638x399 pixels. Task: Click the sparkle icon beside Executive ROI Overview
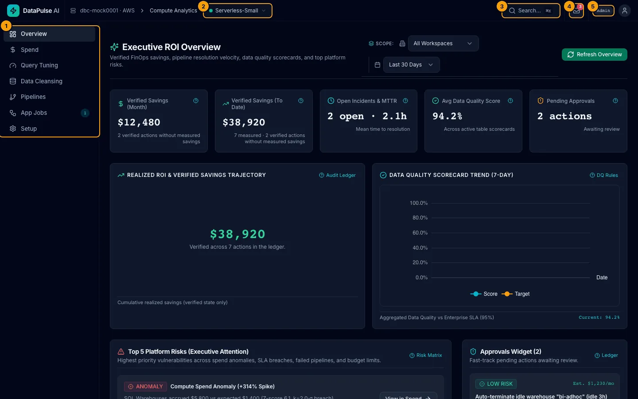(114, 47)
